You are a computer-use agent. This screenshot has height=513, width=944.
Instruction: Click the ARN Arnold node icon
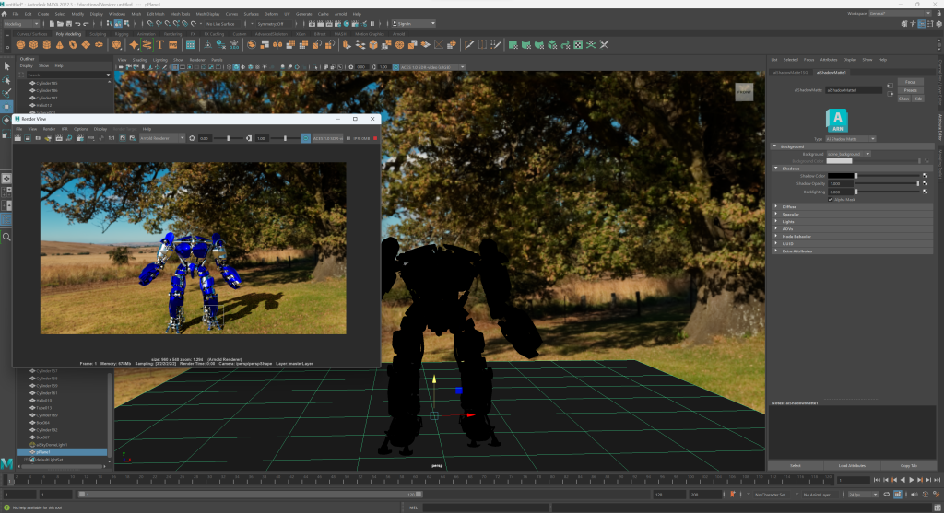[x=837, y=121]
